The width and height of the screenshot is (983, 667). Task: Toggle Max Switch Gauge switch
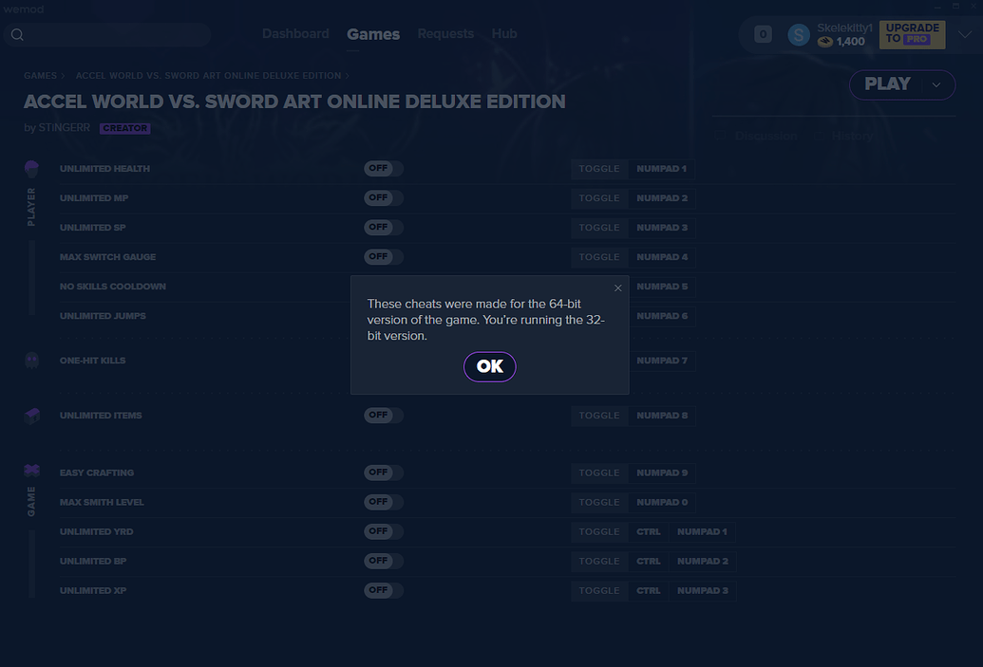[x=383, y=257]
